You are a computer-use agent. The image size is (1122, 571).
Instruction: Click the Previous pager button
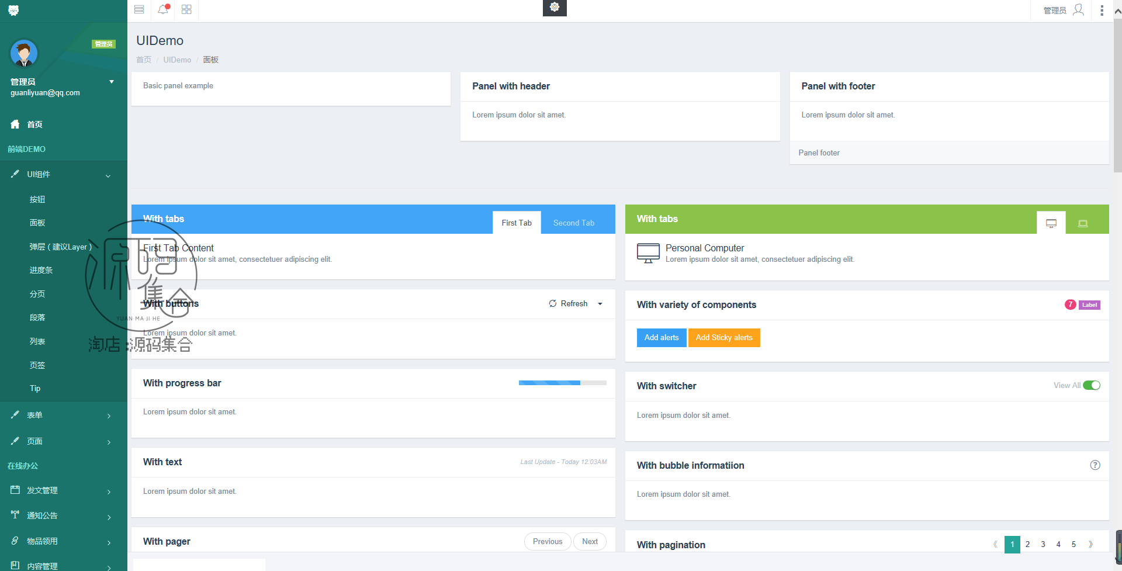click(x=548, y=541)
